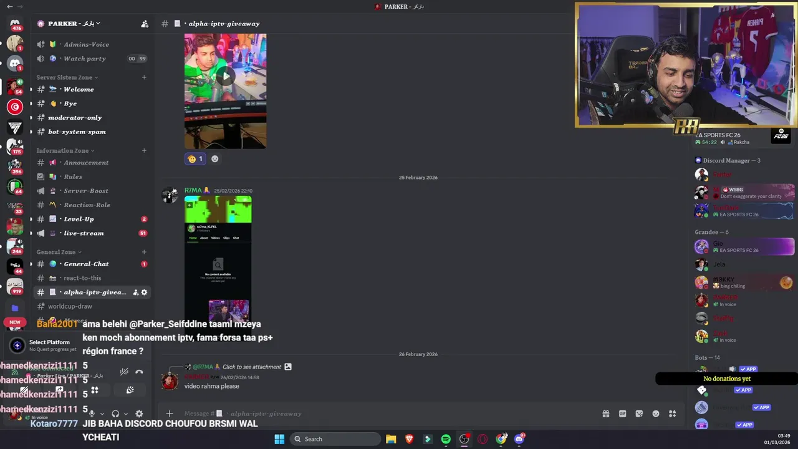Send a gift using the gift icon

pos(605,413)
